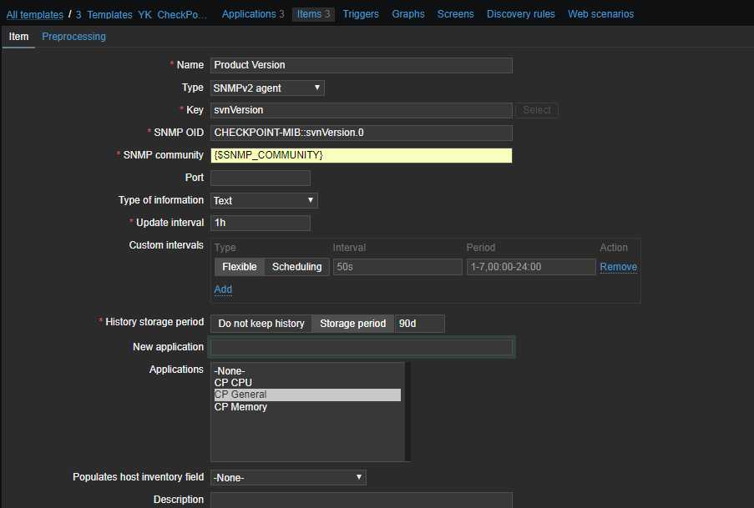Viewport: 754px width, 508px height.
Task: Choose Do not keep history option
Action: pyautogui.click(x=261, y=324)
